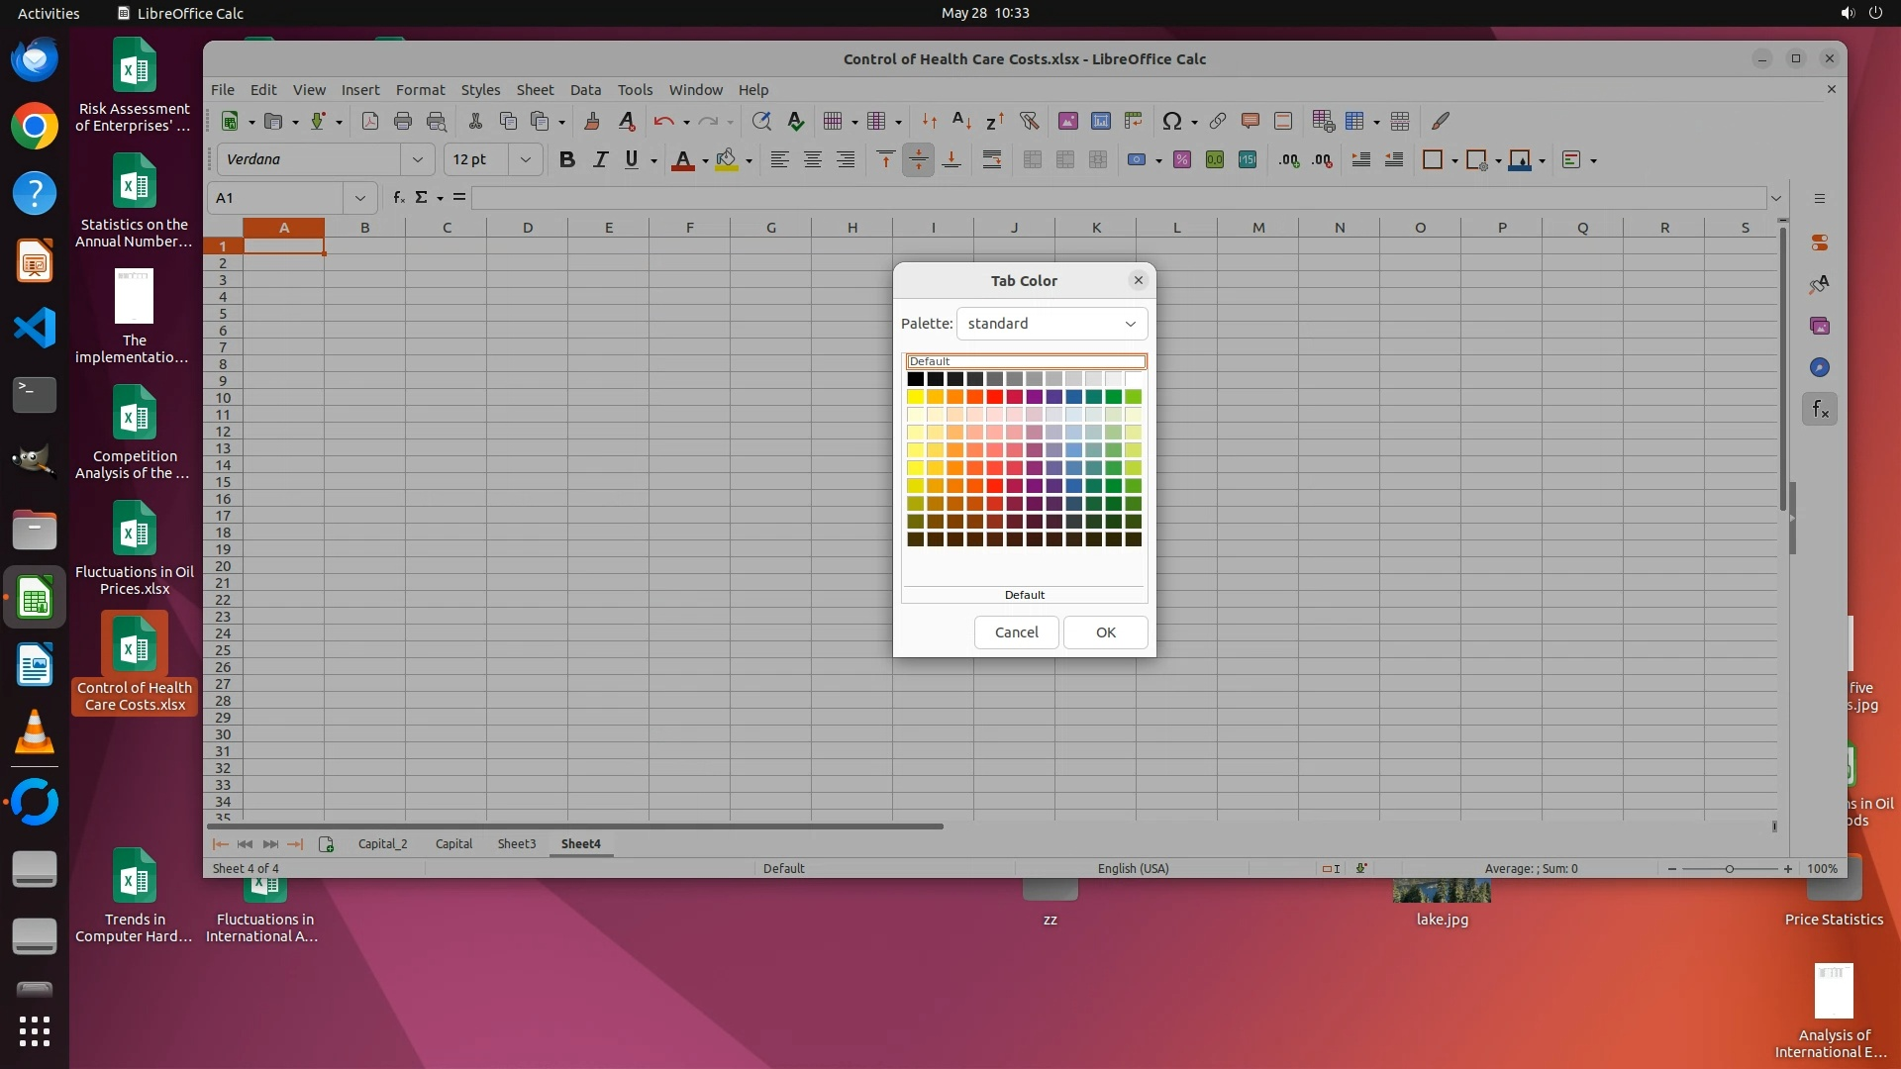
Task: Expand the Name Box dropdown arrow
Action: 359,198
